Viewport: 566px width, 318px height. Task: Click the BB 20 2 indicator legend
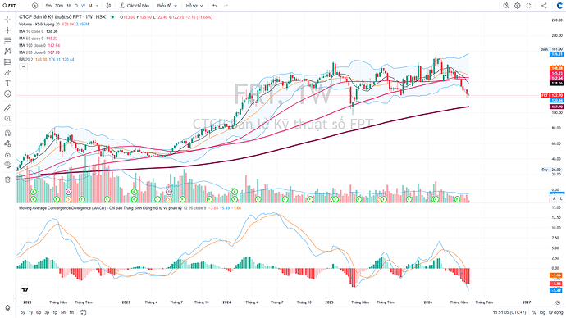point(25,60)
